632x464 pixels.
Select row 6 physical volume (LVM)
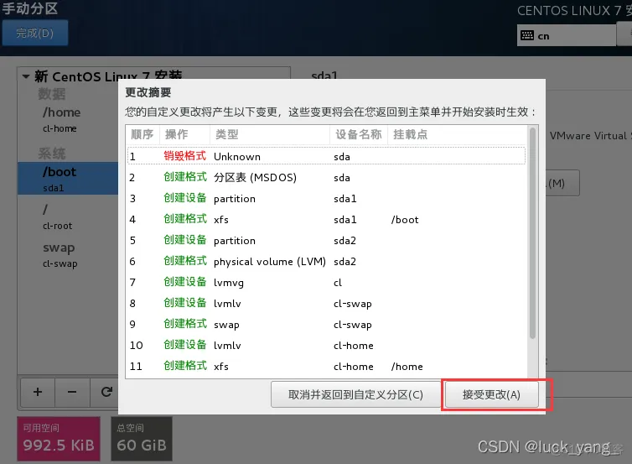325,261
